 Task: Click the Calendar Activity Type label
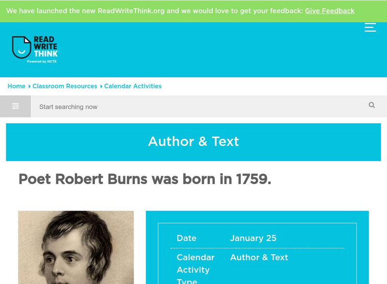(x=195, y=270)
